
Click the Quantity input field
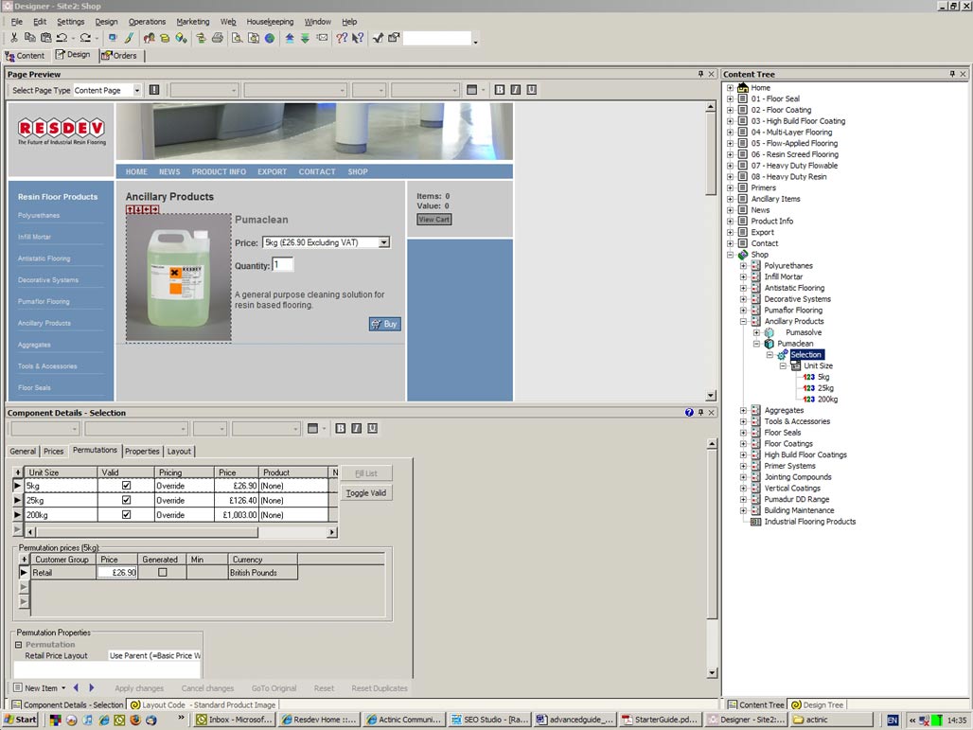tap(282, 265)
